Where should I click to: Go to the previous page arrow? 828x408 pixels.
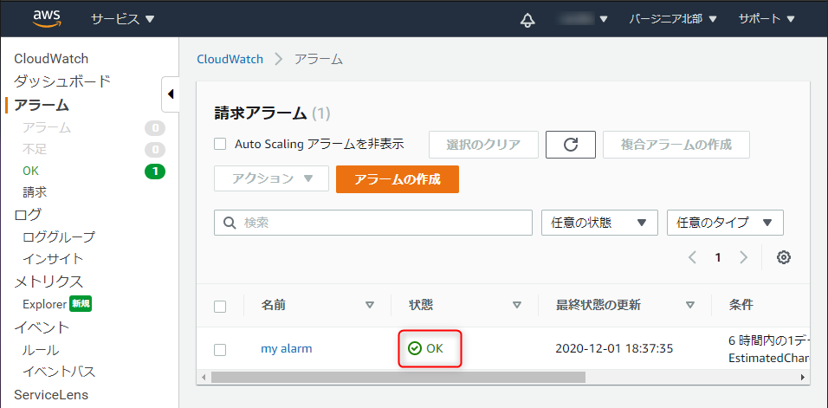click(693, 257)
